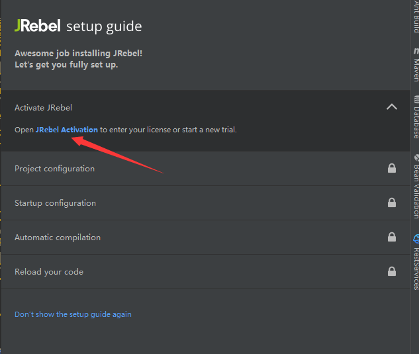The width and height of the screenshot is (419, 354).
Task: Click lock icon beside Startup configuration
Action: click(x=392, y=202)
